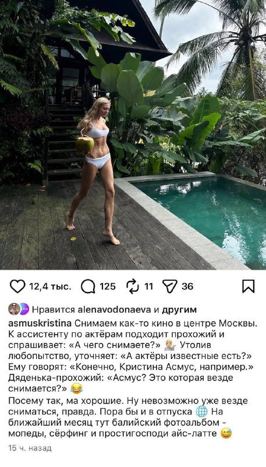Open comments via the speech bubble icon

(x=88, y=287)
